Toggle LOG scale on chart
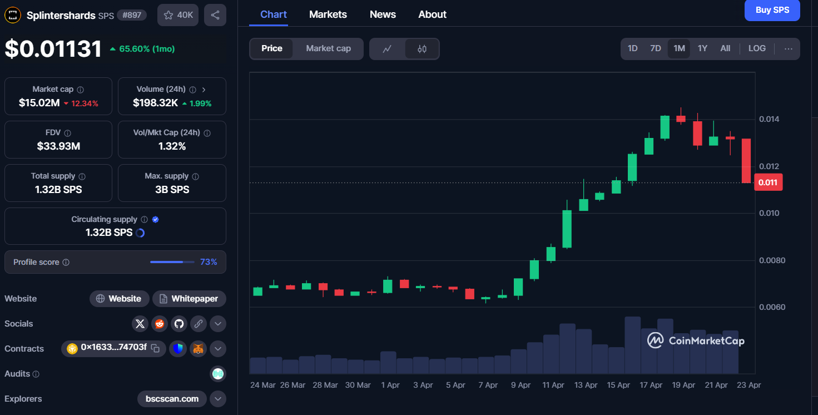 pyautogui.click(x=757, y=48)
